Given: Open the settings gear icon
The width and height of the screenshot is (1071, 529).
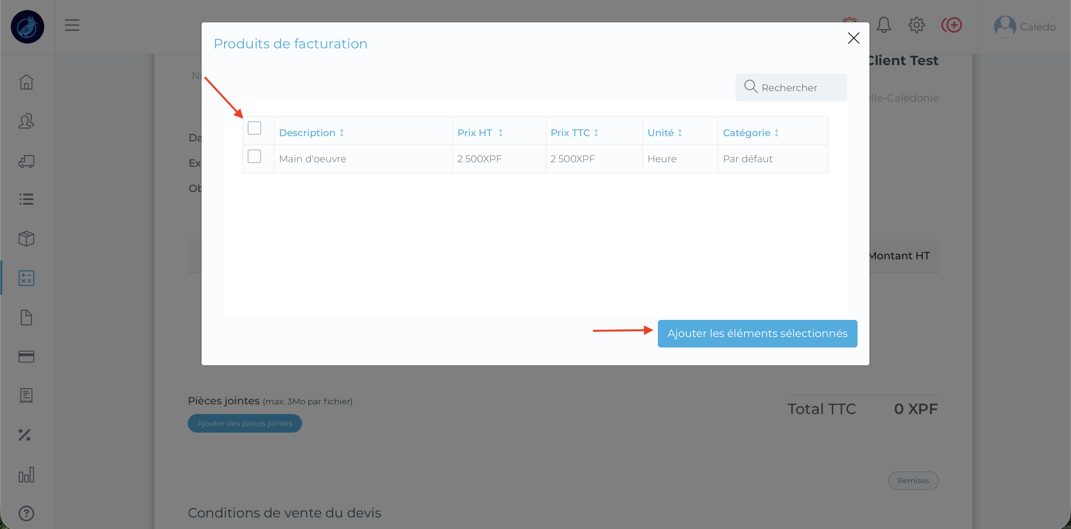Looking at the screenshot, I should (x=916, y=25).
